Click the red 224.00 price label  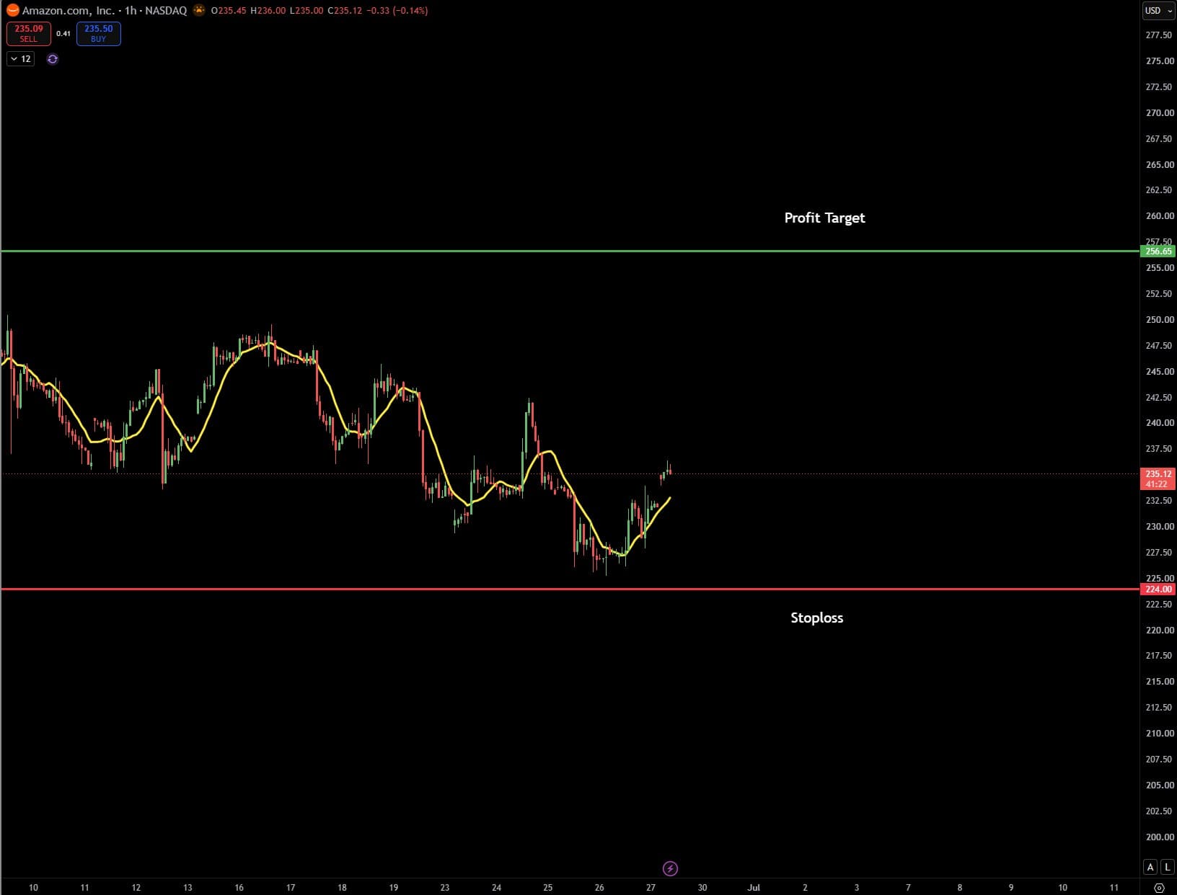click(1158, 589)
